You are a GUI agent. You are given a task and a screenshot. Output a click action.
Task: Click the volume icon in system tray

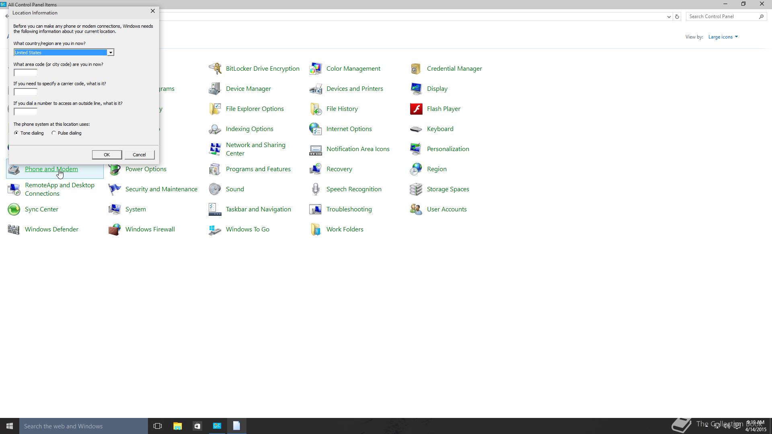[727, 426]
